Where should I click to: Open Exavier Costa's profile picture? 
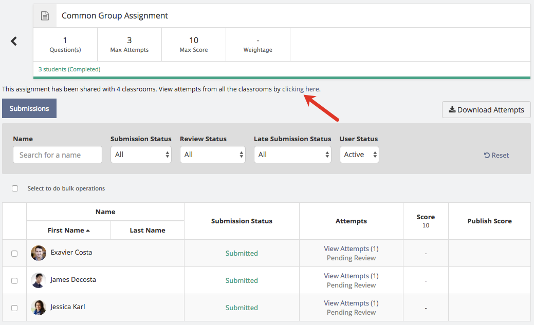click(39, 253)
